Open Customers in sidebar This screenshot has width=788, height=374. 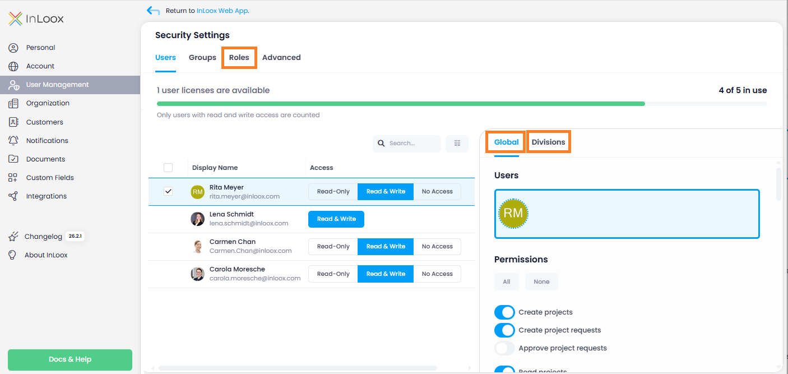point(70,122)
